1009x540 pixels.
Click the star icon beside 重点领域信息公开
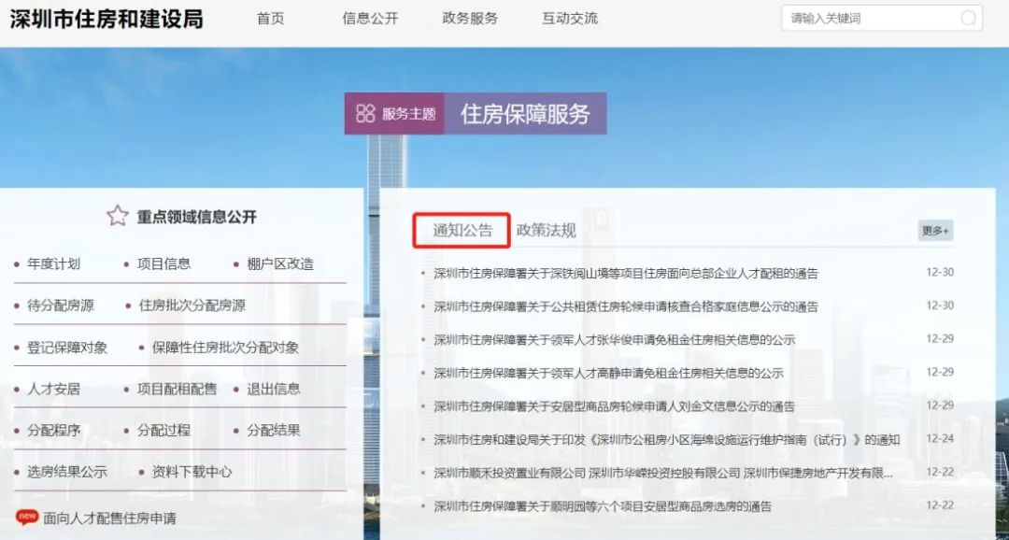tap(118, 216)
